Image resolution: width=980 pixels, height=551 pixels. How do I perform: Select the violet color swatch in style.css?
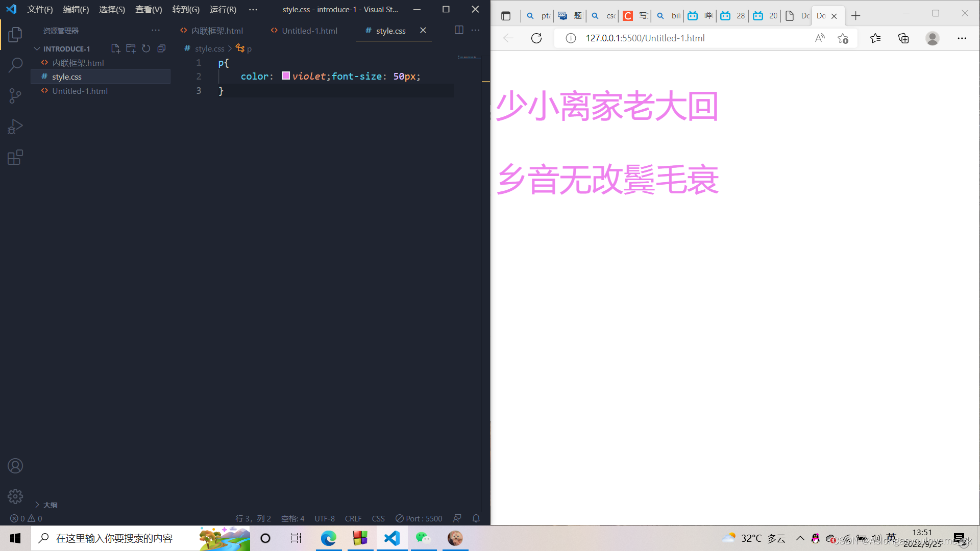coord(286,76)
